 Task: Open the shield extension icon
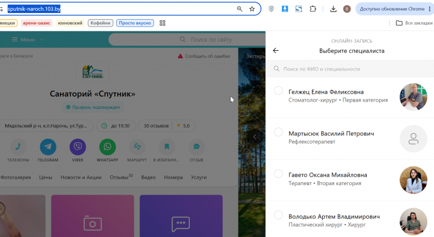pyautogui.click(x=271, y=9)
